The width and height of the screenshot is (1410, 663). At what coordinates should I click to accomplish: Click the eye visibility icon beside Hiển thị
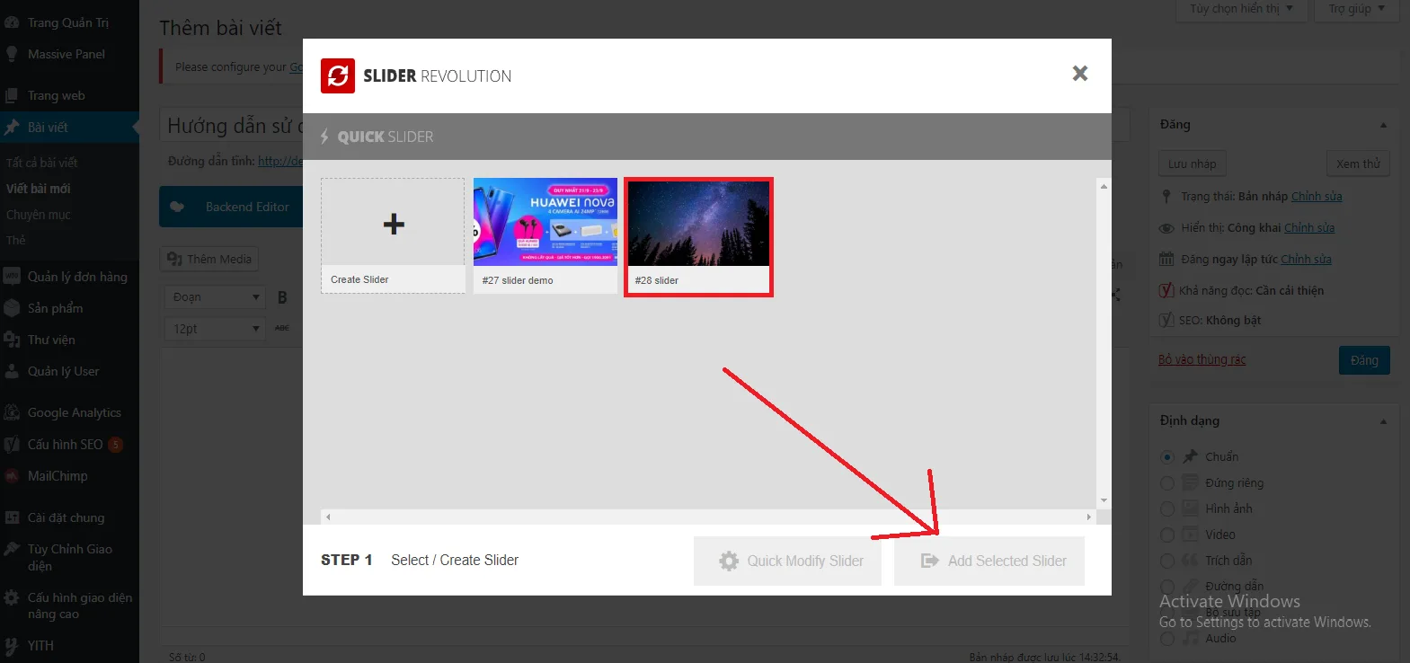coord(1166,228)
